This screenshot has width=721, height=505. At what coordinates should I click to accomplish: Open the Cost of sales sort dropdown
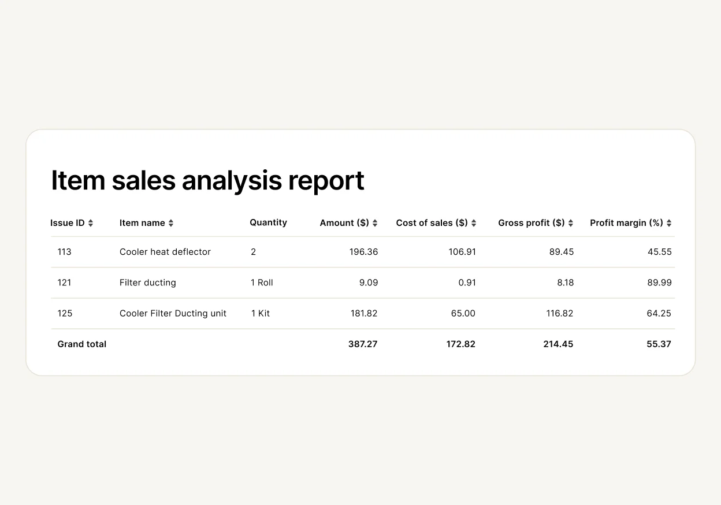[x=474, y=222]
